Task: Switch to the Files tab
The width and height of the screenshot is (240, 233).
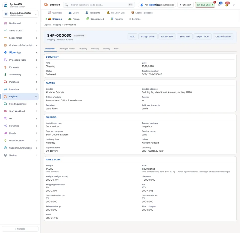Action: [116, 49]
